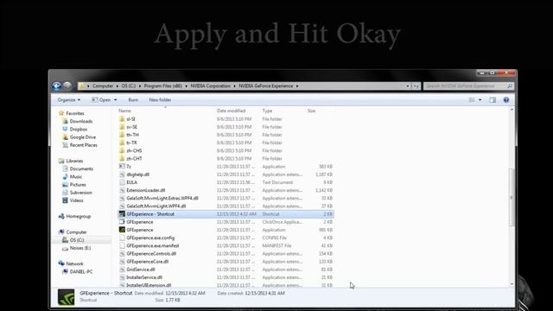Click the Back navigation arrow
The width and height of the screenshot is (553, 311).
pos(57,86)
